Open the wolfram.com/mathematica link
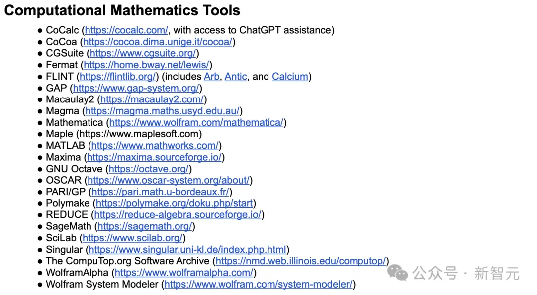Screen dimensions: 537x295 pyautogui.click(x=196, y=123)
